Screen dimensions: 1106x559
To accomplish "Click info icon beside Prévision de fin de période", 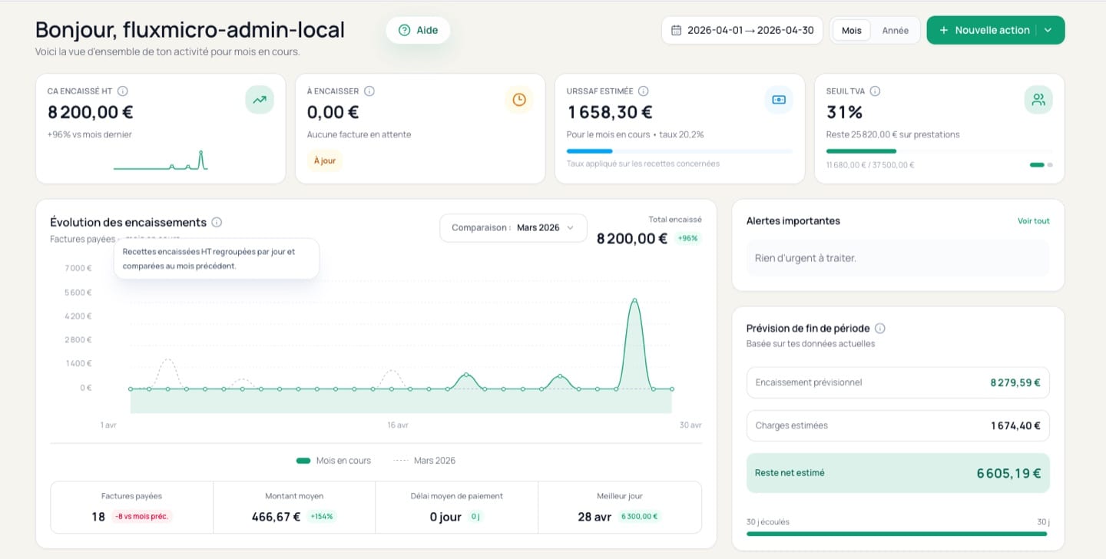I will (880, 329).
